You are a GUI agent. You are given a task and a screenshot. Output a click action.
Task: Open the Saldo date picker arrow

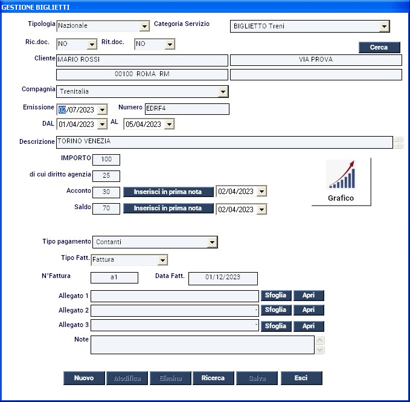pyautogui.click(x=261, y=209)
